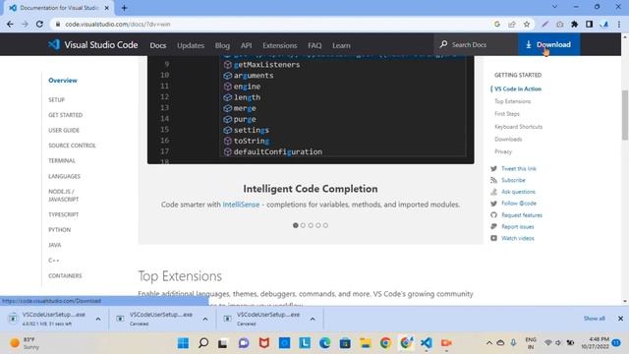Click the page vertical scrollbar thumb
This screenshot has width=629, height=354.
coord(625,115)
